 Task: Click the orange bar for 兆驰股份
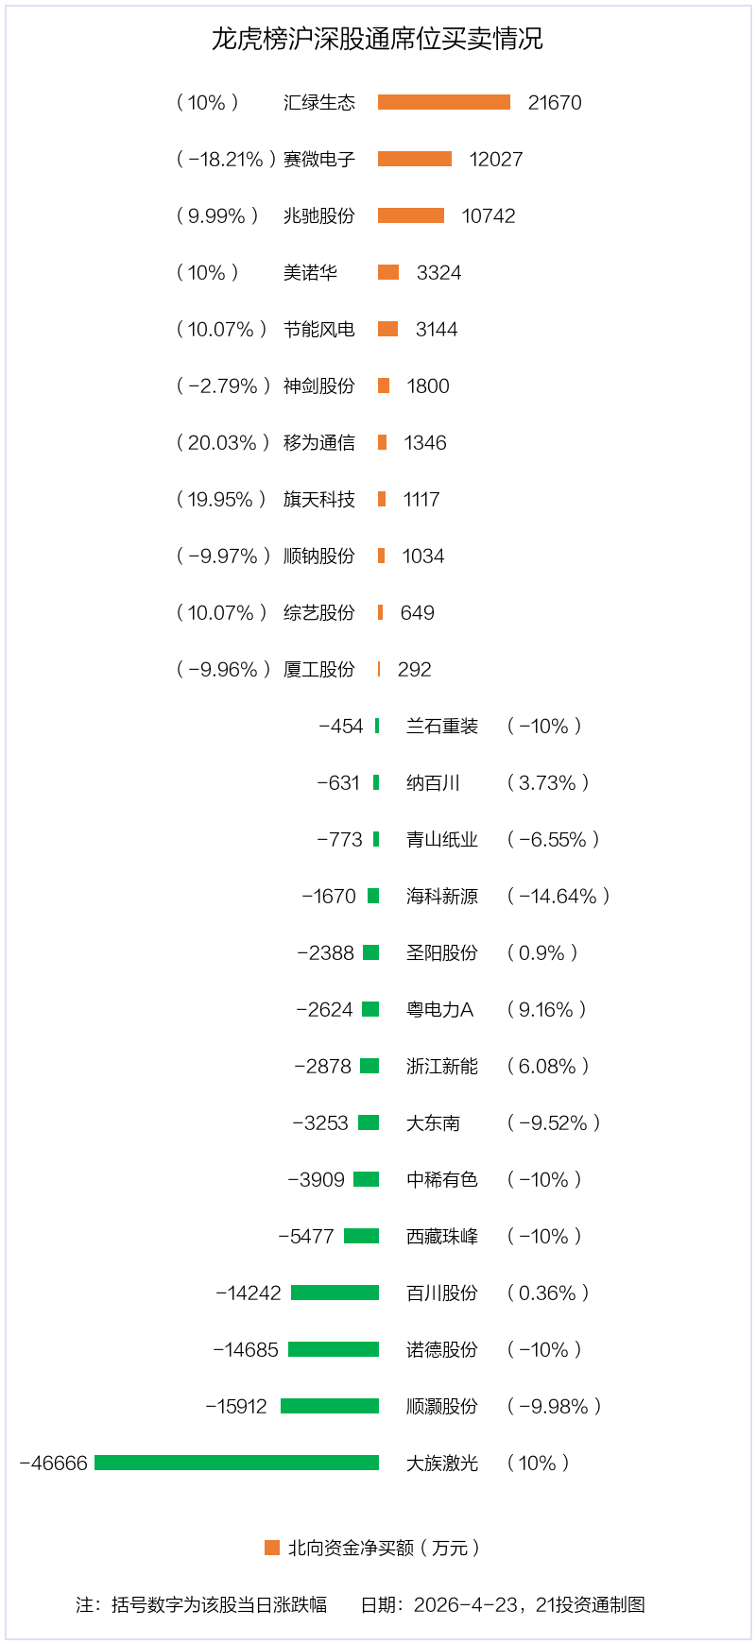point(411,215)
